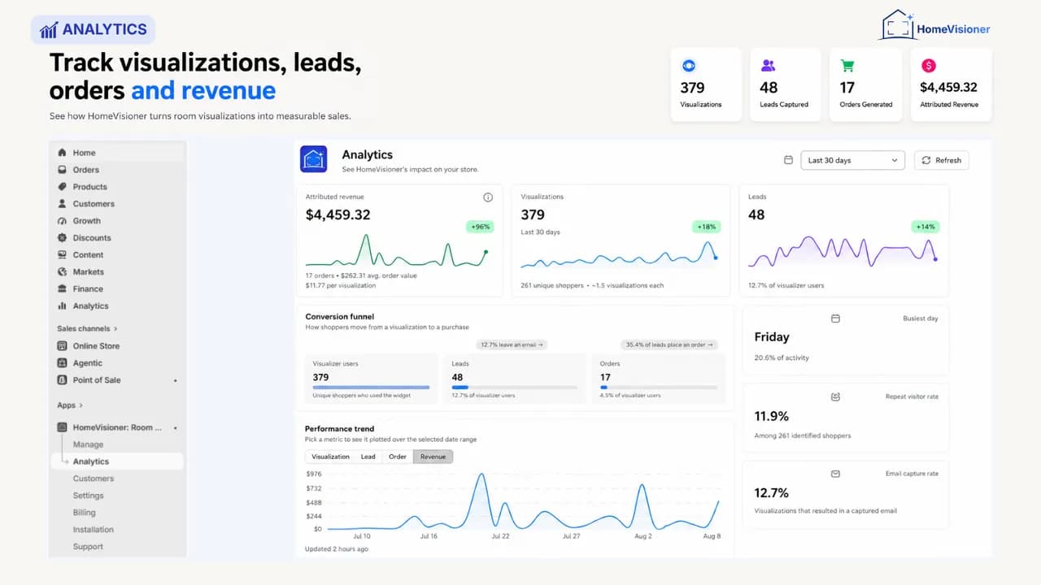Viewport: 1041px width, 585px height.
Task: Select the Visualization metric tab
Action: click(x=330, y=457)
